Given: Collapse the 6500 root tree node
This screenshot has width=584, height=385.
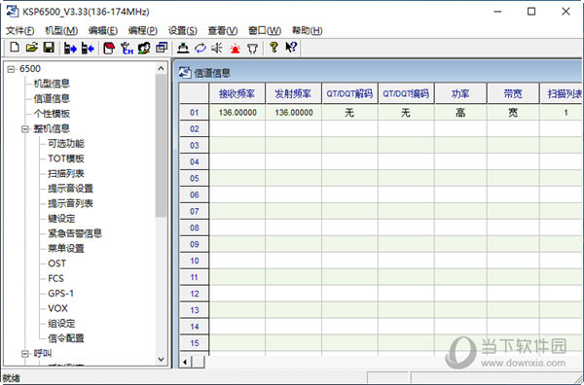Looking at the screenshot, I should 11,69.
